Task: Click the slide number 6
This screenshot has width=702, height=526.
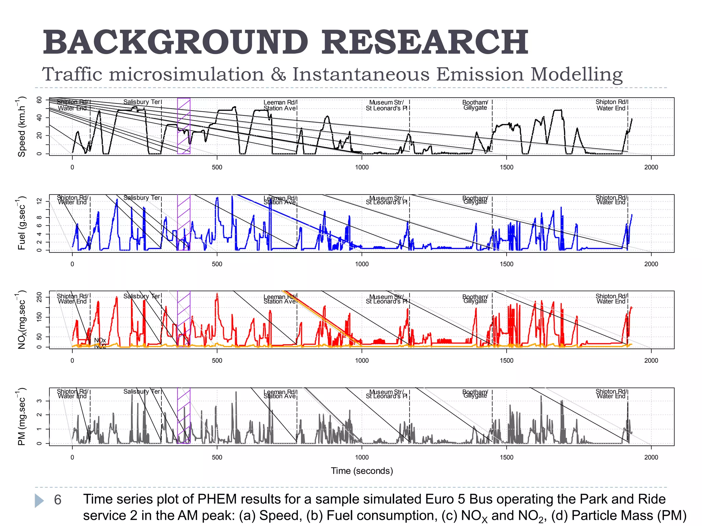Action: pyautogui.click(x=58, y=500)
